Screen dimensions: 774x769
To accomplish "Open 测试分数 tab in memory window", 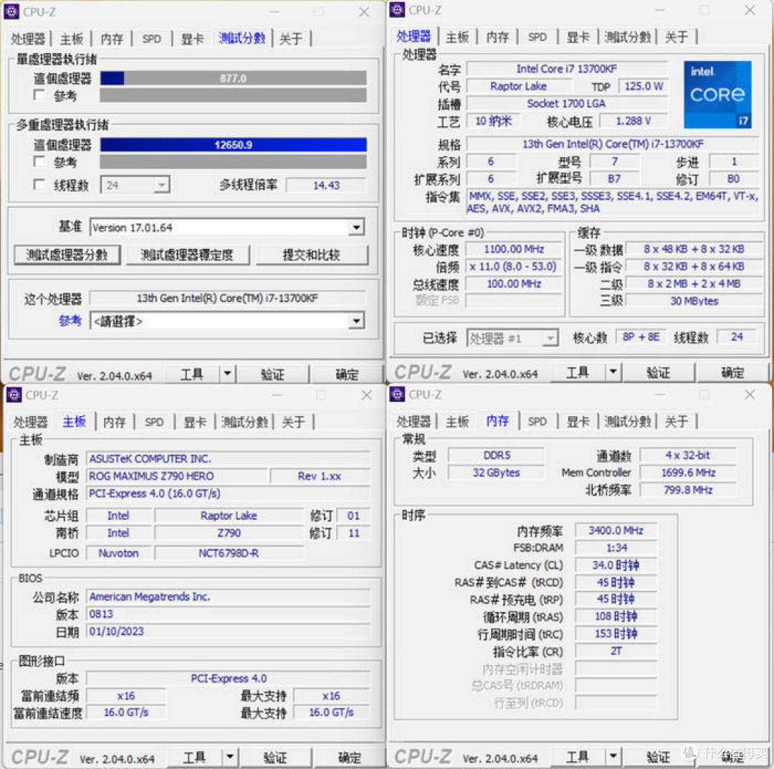I will (x=628, y=421).
